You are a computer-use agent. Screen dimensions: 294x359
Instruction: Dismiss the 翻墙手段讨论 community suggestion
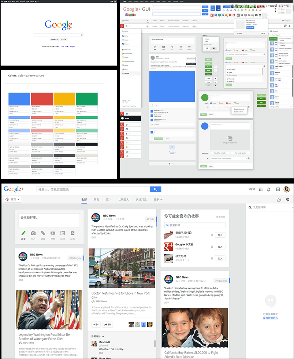tap(212, 235)
